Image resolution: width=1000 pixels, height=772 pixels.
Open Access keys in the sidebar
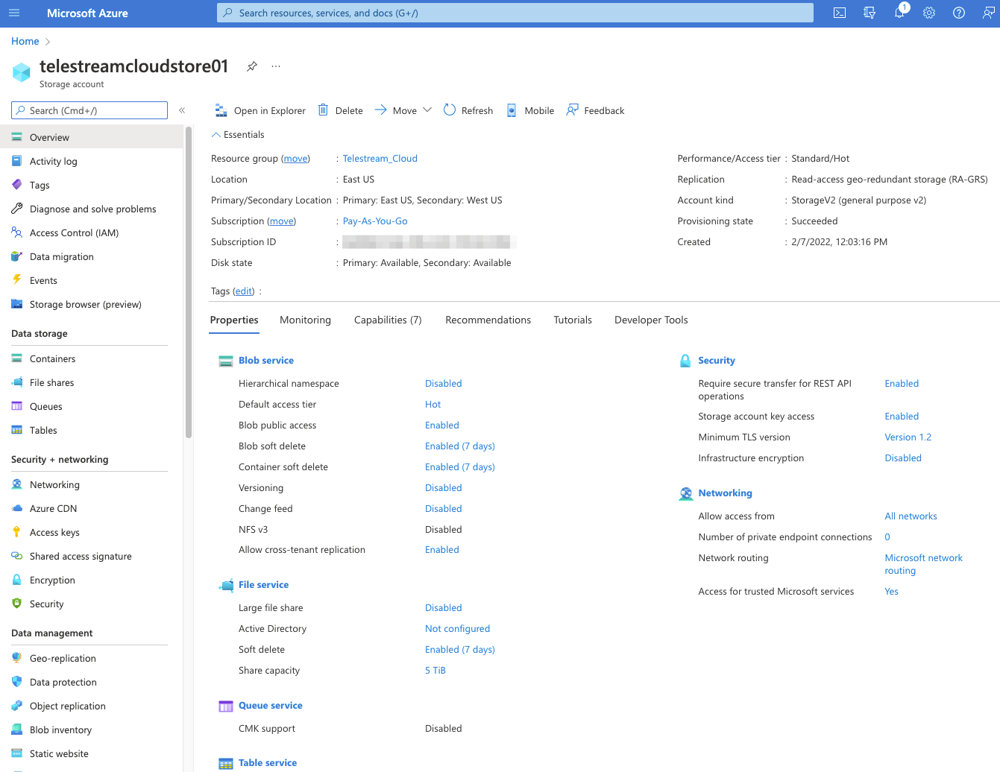coord(91,532)
